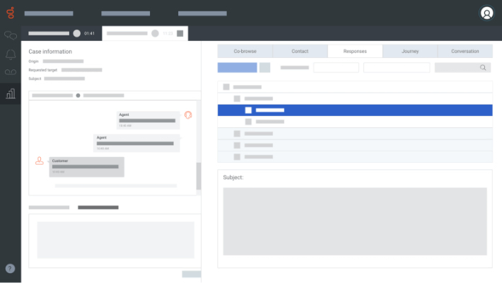Screen dimensions: 502x283
Task: Click the chat transcript vertical scrollbar
Action: 199,175
